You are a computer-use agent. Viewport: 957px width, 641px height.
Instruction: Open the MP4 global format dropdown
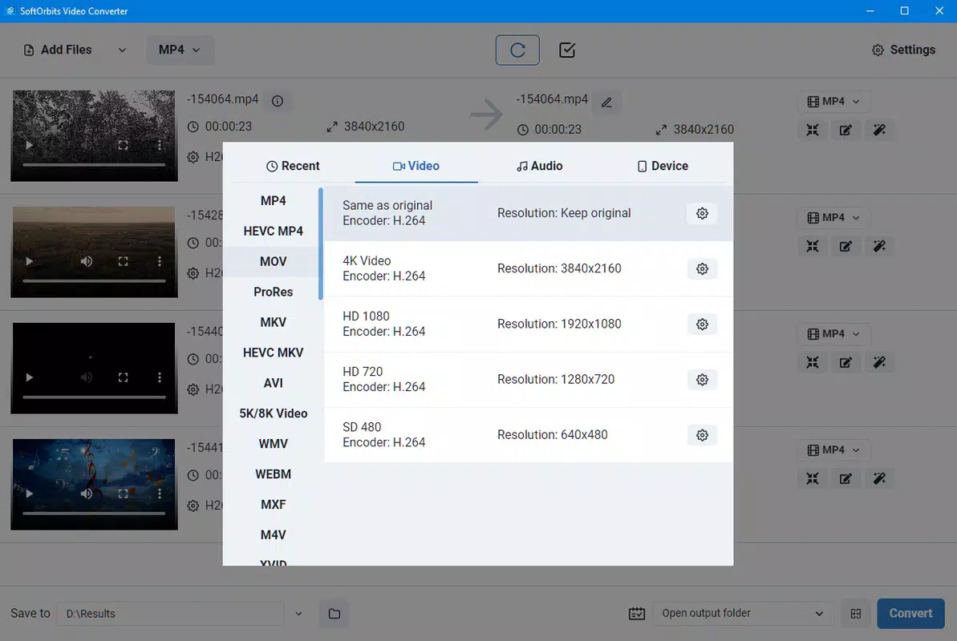180,50
